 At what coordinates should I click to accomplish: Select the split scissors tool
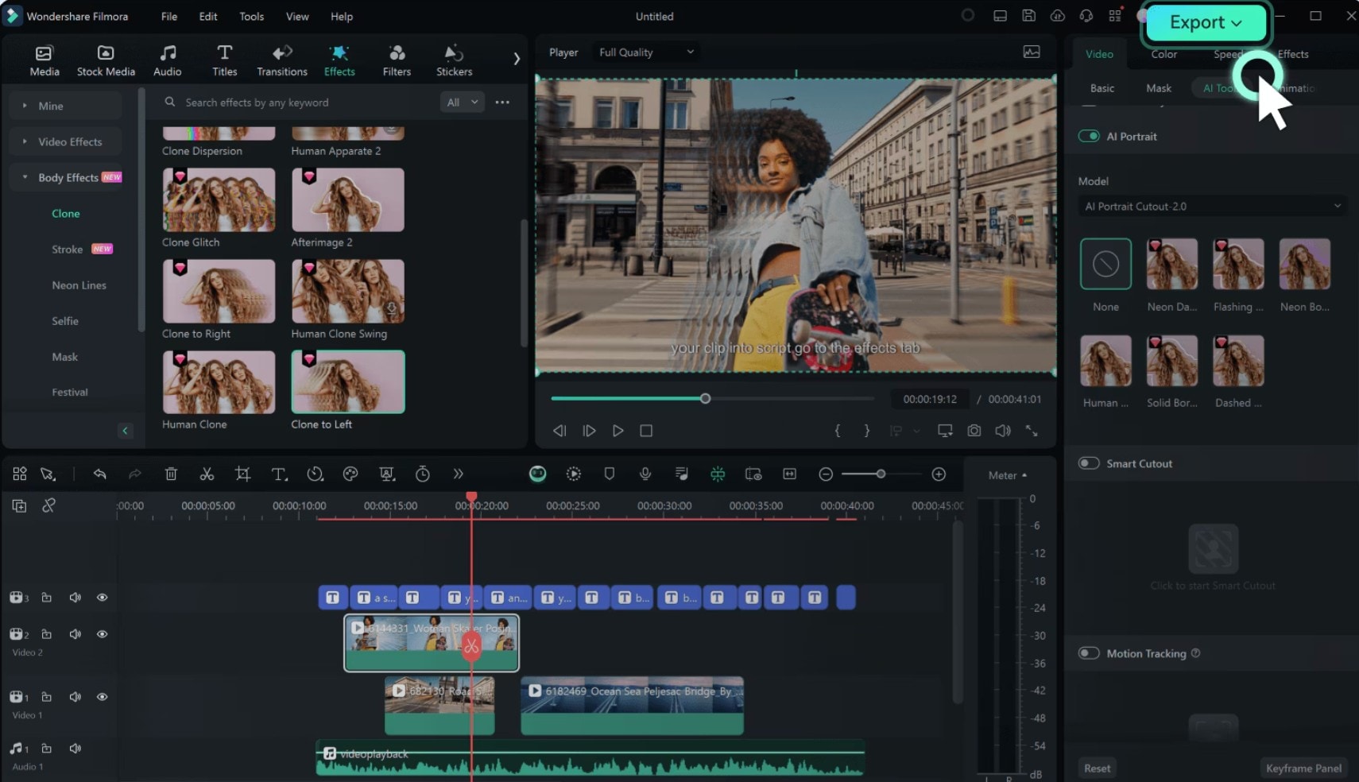tap(207, 474)
